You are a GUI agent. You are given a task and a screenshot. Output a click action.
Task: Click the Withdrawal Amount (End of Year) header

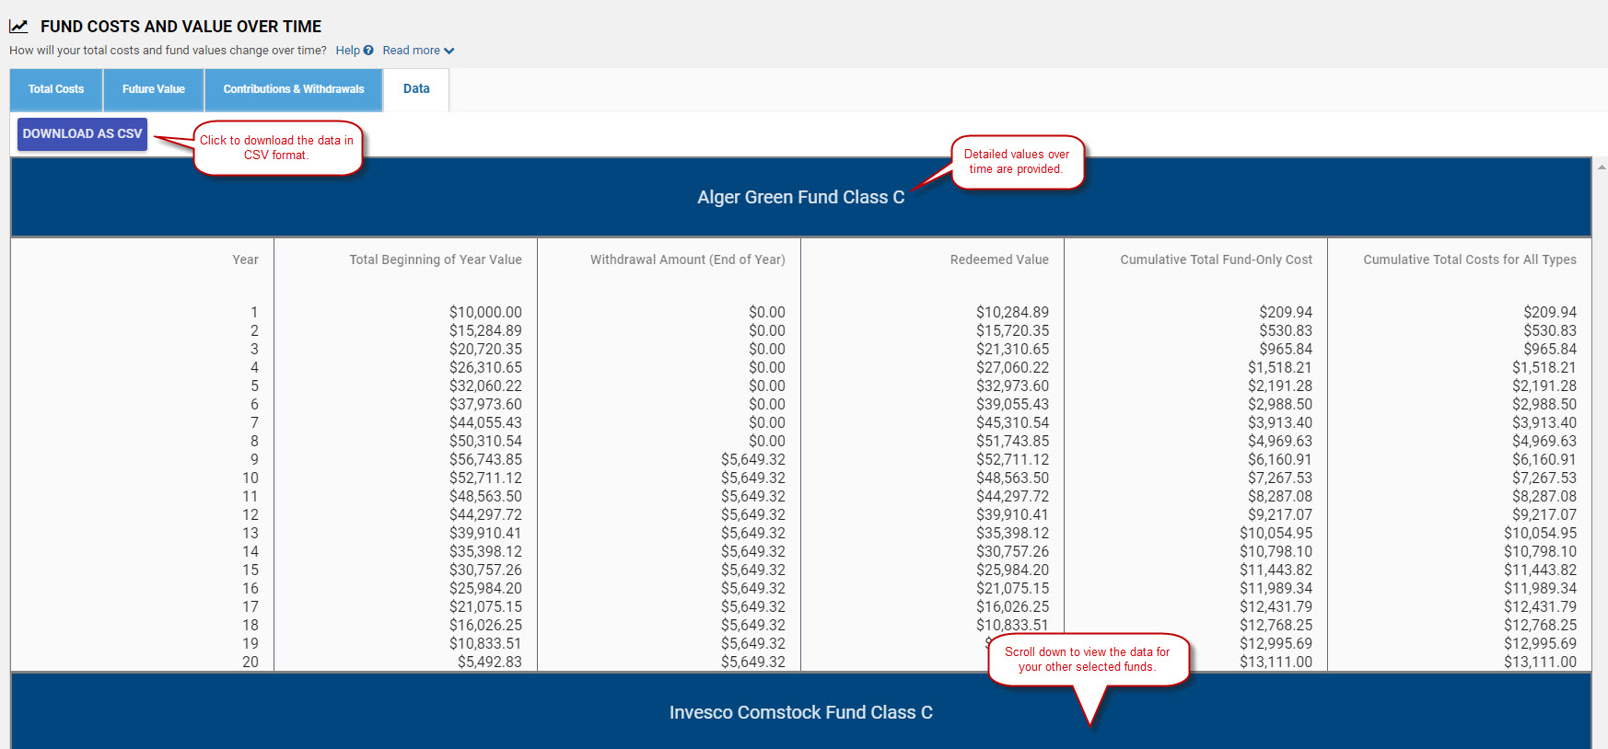687,259
